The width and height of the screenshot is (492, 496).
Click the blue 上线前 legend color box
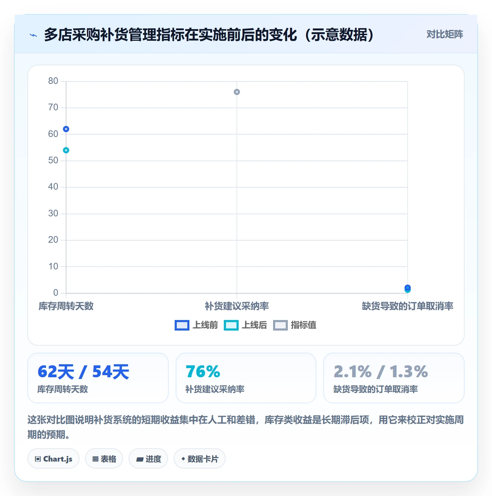(182, 325)
